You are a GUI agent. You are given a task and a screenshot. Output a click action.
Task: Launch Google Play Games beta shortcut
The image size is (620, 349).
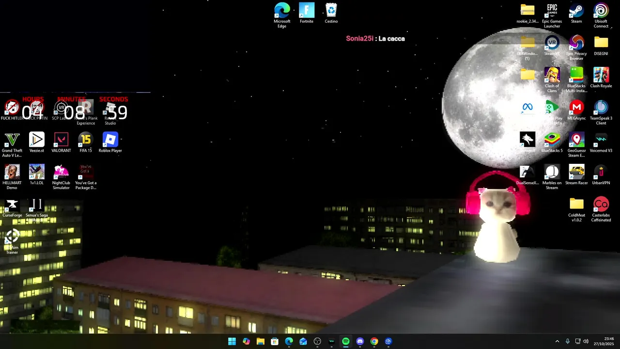552,112
